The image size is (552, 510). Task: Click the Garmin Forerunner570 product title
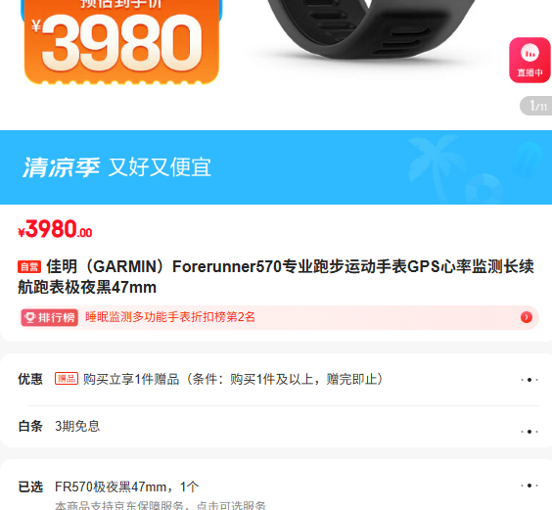[x=276, y=277]
